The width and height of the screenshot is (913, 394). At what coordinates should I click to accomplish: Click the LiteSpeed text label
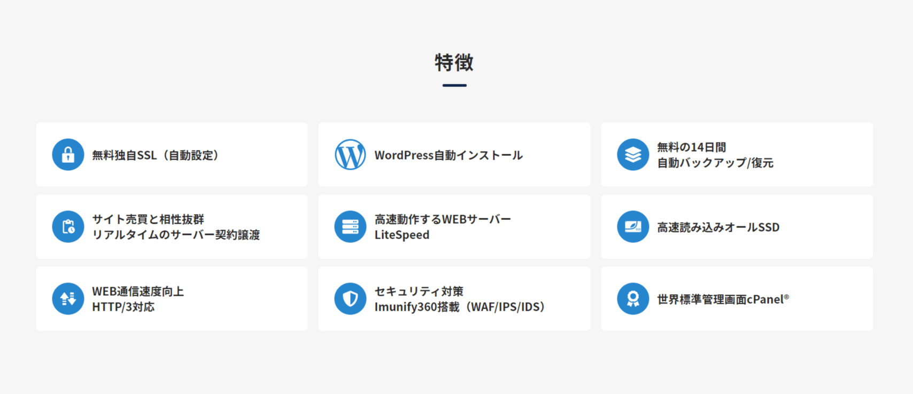click(x=401, y=235)
